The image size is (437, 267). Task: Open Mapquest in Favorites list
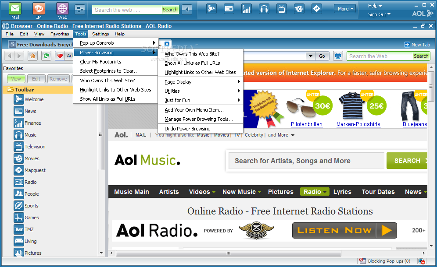[x=29, y=170]
